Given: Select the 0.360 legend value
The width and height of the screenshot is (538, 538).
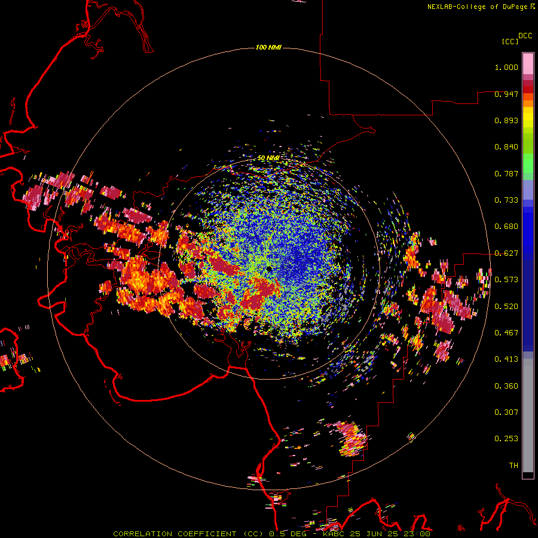Looking at the screenshot, I should point(506,386).
